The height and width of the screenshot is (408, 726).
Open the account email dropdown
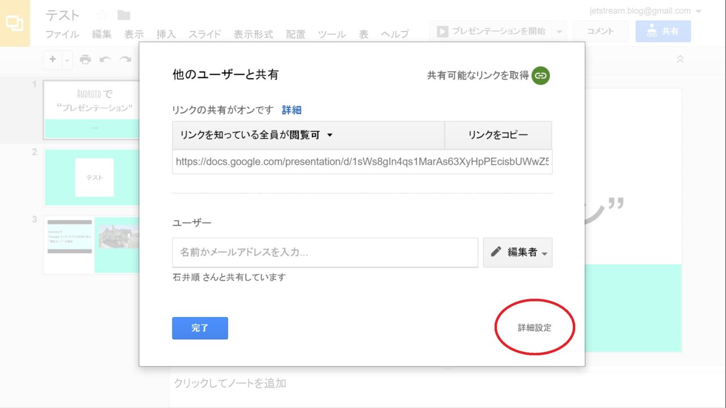click(x=698, y=11)
